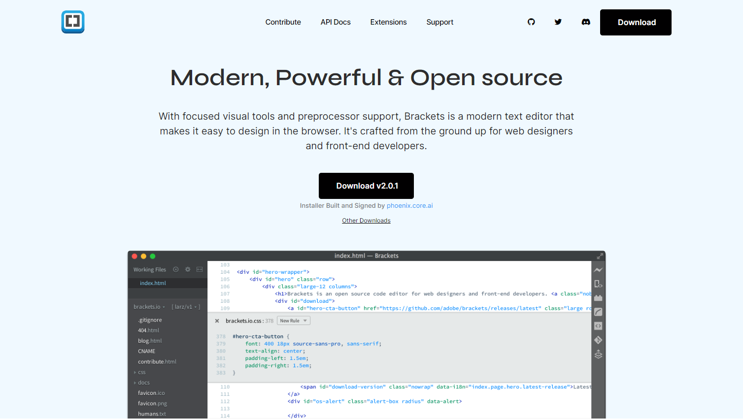Open the Extension Manager brick icon
743x420 pixels.
coord(598,297)
